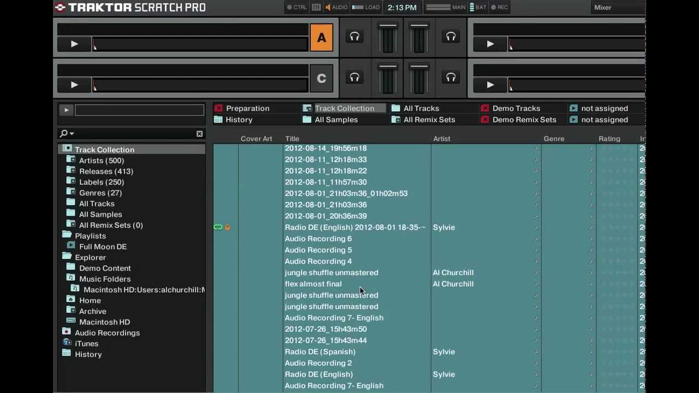Expand the Genres (27) folder icon

click(70, 192)
